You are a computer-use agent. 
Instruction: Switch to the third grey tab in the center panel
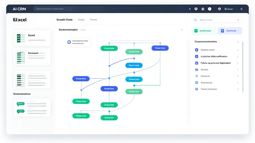[x=93, y=20]
